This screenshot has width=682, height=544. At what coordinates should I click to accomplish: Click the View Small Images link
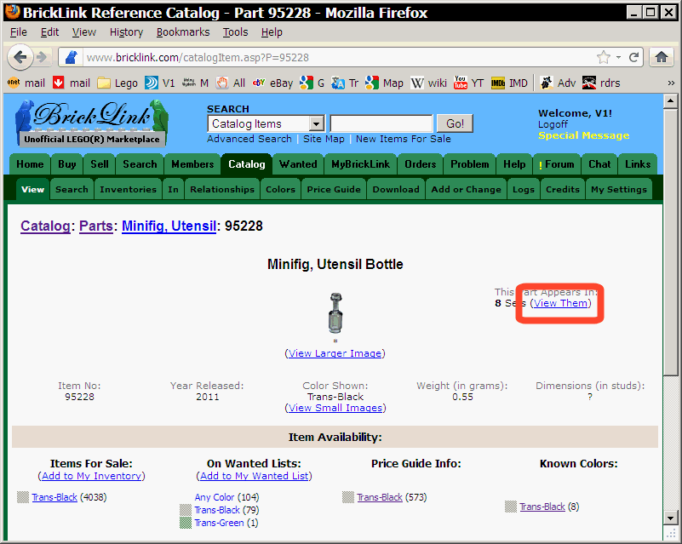pyautogui.click(x=335, y=408)
